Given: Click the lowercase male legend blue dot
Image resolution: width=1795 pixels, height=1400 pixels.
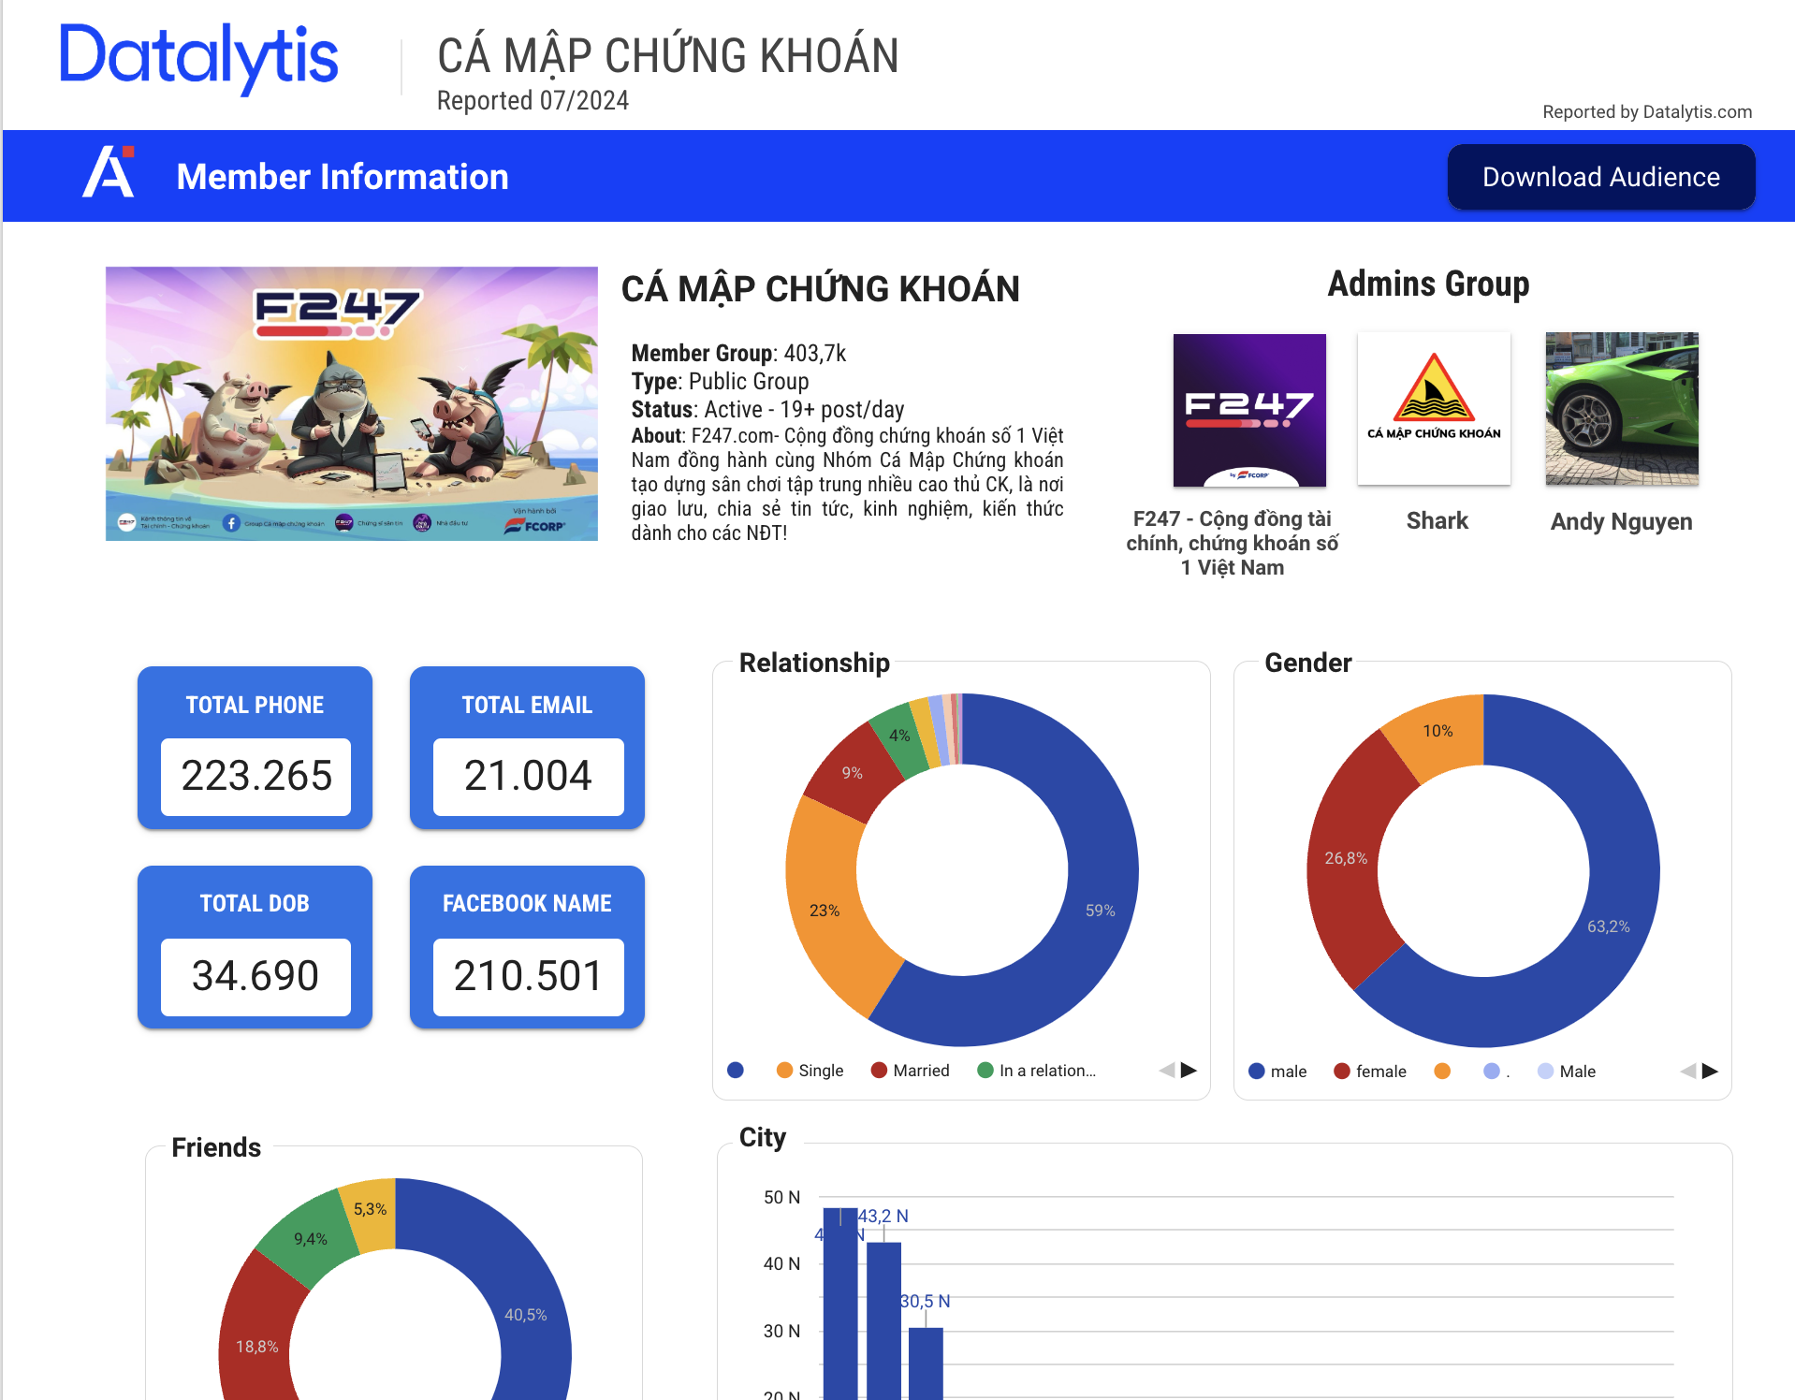Looking at the screenshot, I should pos(1257,1071).
